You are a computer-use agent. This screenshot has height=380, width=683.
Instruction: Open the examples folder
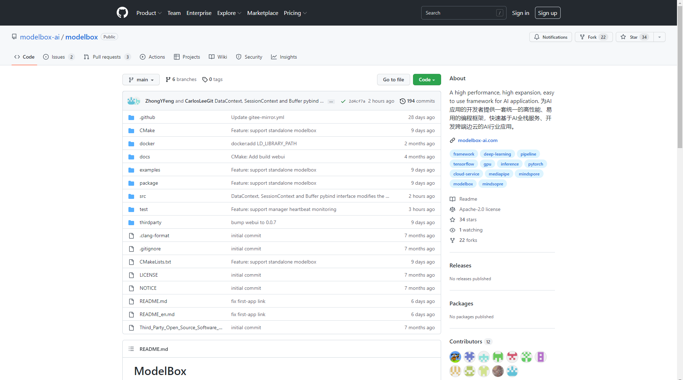[x=150, y=170]
